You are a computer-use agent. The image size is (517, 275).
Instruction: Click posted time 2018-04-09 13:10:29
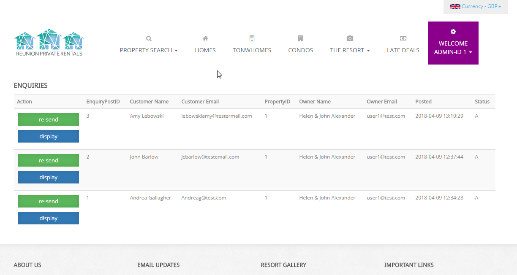pos(439,116)
